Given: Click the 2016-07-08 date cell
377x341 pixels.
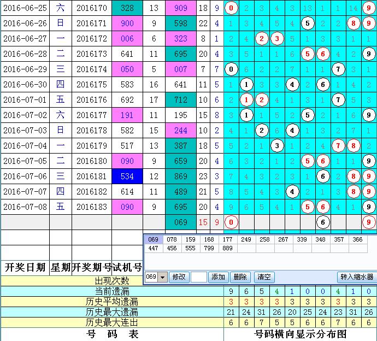Looking at the screenshot, I should [25, 207].
